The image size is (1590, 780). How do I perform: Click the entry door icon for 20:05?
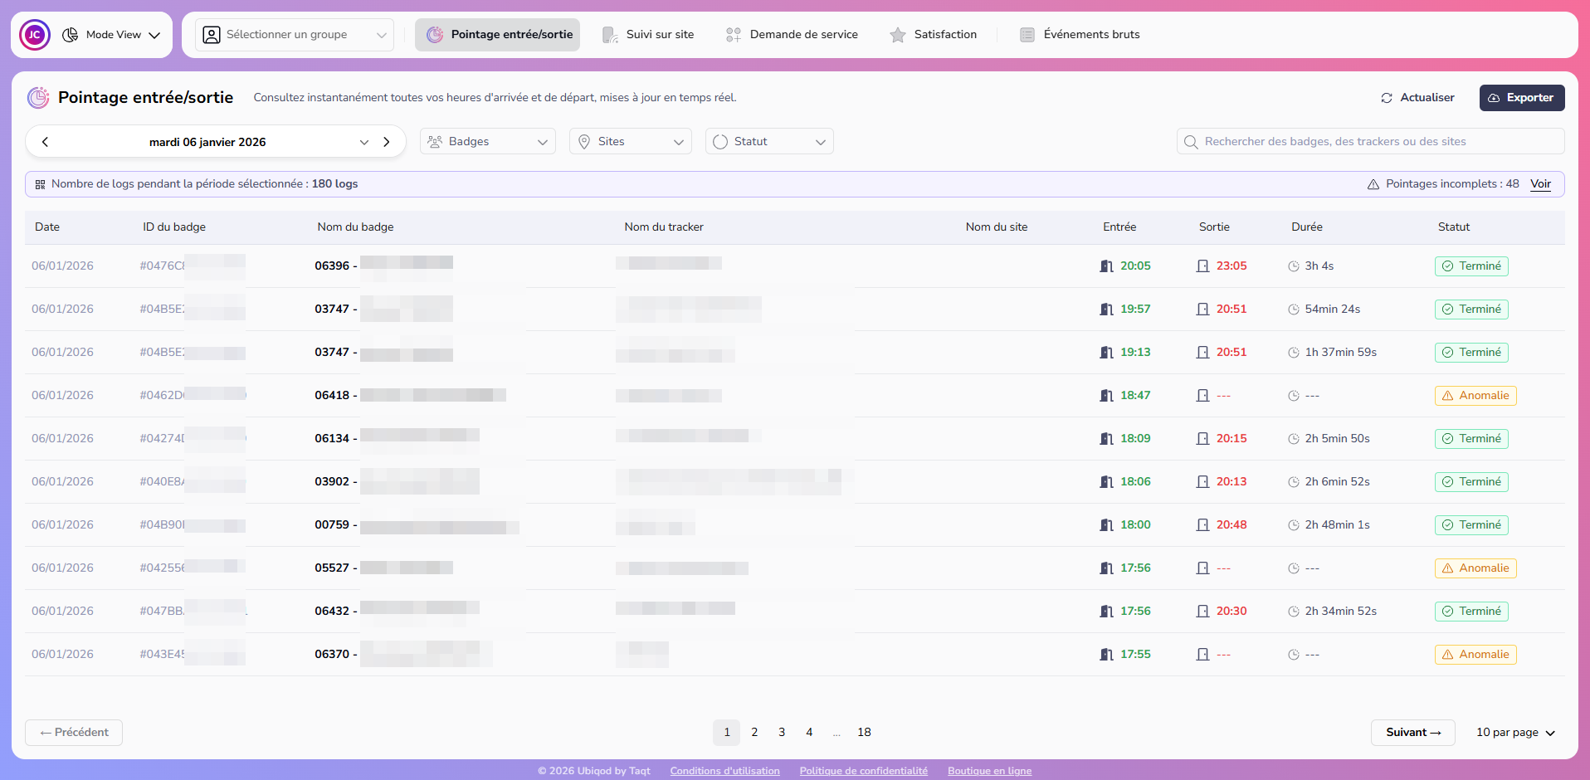click(1106, 266)
